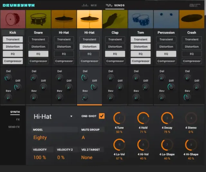
Task: Click the DrumSynth logo
Action: (x=19, y=5)
